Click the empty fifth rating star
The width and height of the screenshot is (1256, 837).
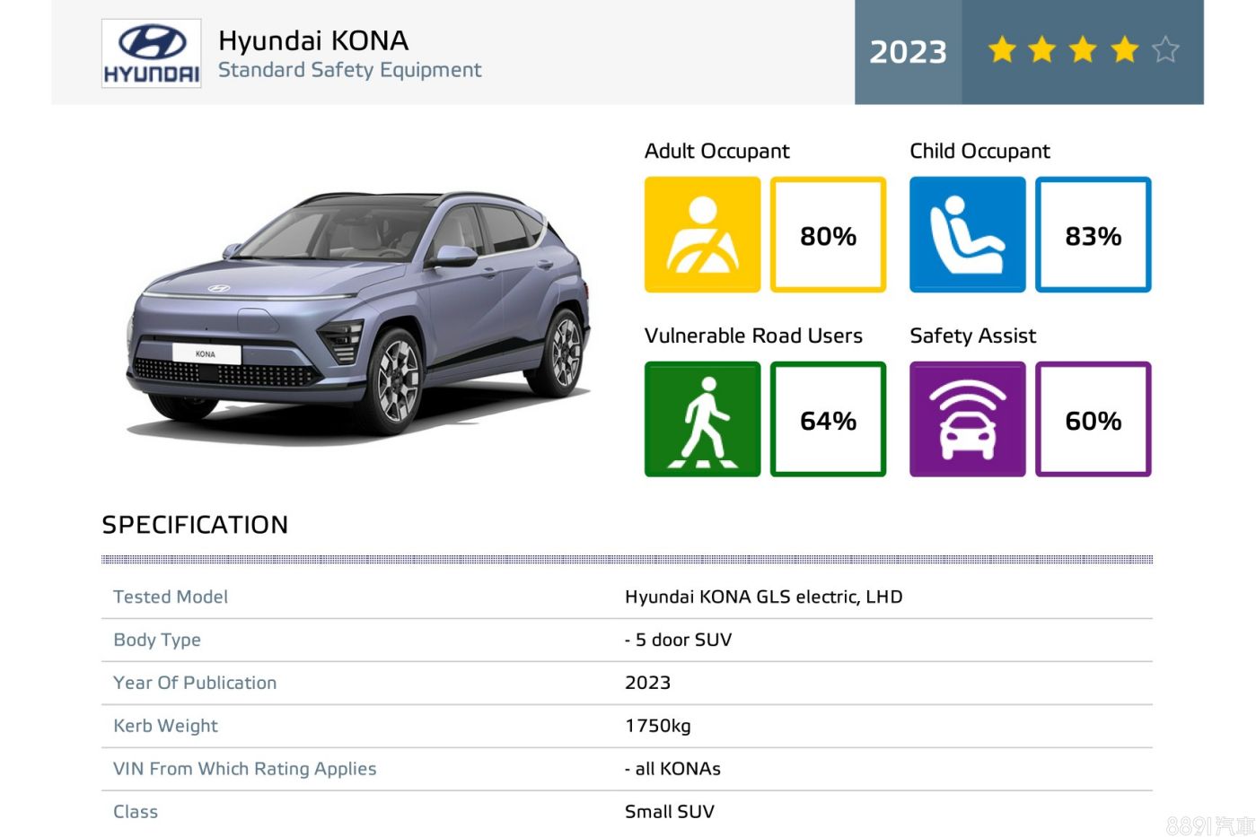[1165, 49]
